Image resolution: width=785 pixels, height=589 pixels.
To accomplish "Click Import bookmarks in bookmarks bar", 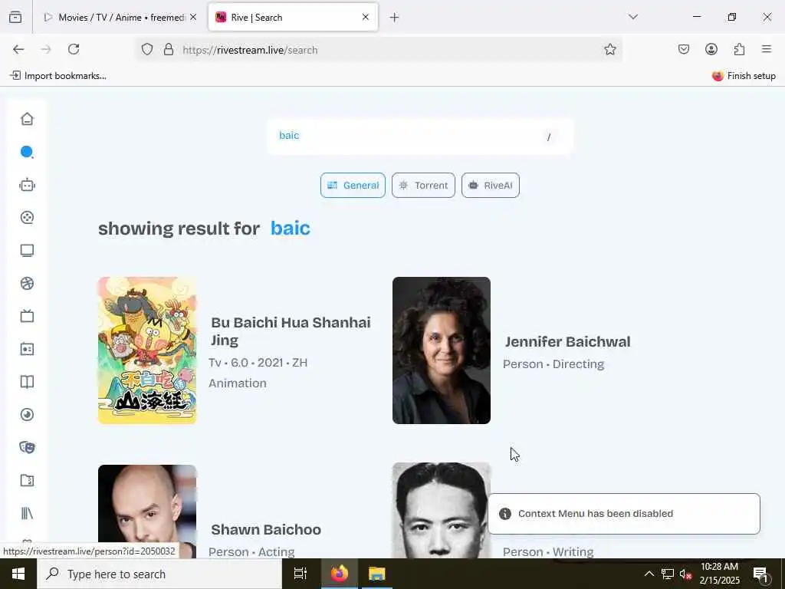I will pyautogui.click(x=58, y=76).
